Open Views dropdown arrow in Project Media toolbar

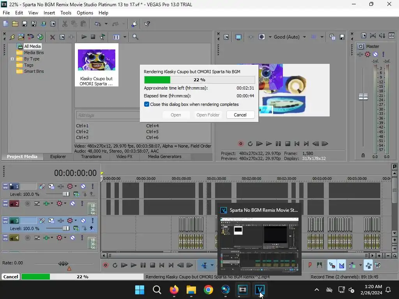[x=125, y=37]
